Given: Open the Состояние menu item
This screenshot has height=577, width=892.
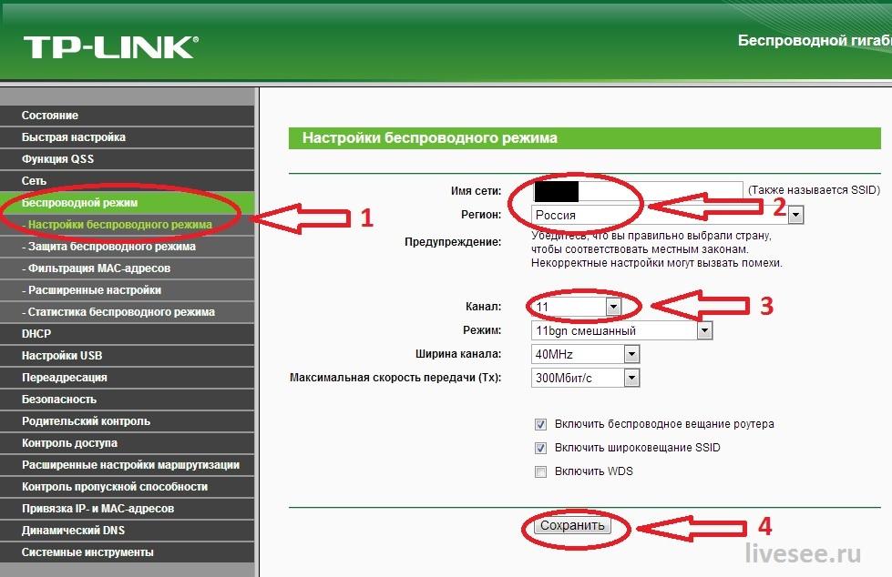Looking at the screenshot, I should [x=127, y=116].
